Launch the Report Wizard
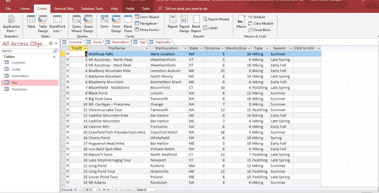The width and height of the screenshot is (379, 193). (216, 19)
